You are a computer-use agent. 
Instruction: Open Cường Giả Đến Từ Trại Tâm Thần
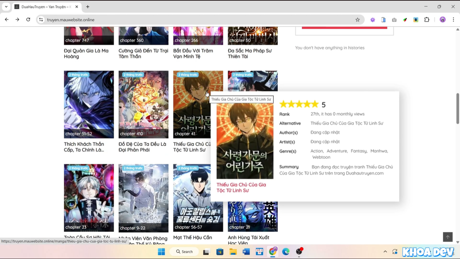(143, 54)
